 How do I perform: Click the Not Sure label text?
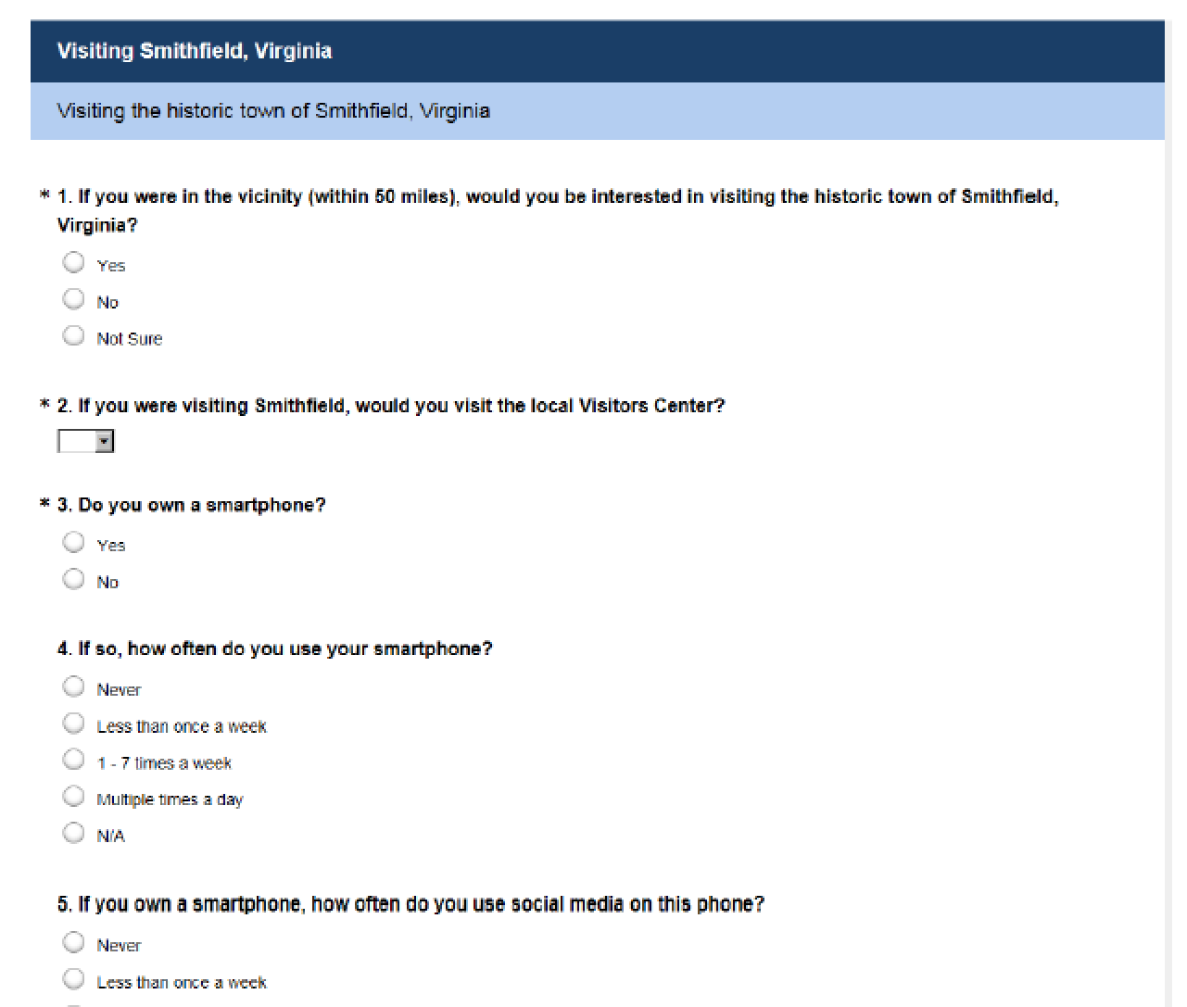click(x=130, y=339)
